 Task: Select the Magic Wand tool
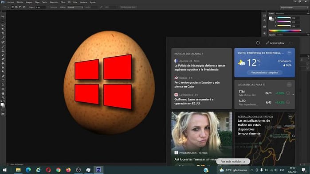(3, 29)
